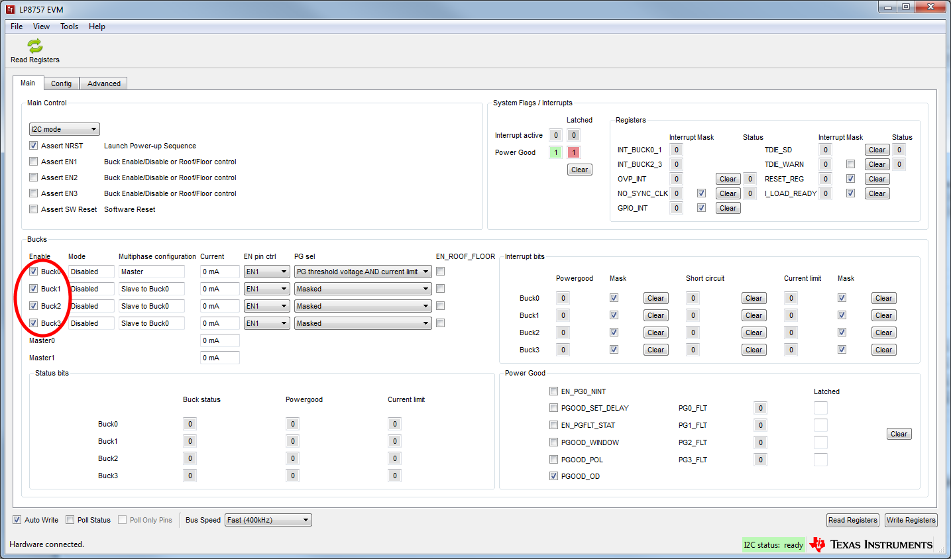Image resolution: width=951 pixels, height=559 pixels.
Task: Toggle the Buck2 enable checkbox
Action: pos(33,306)
